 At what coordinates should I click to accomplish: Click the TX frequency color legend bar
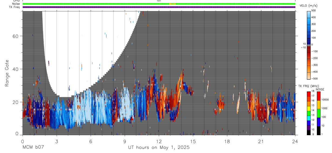pyautogui.click(x=309, y=113)
